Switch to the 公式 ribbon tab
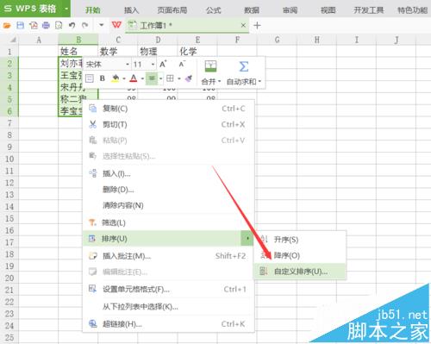 (x=213, y=10)
